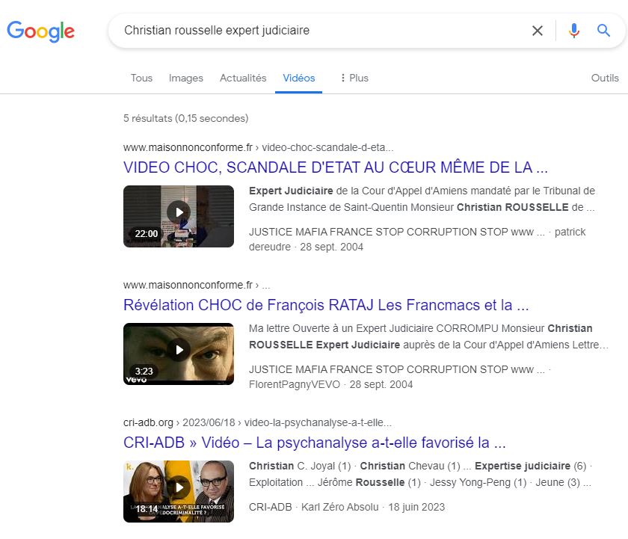
Task: Switch to the Tous tab
Action: (x=141, y=78)
